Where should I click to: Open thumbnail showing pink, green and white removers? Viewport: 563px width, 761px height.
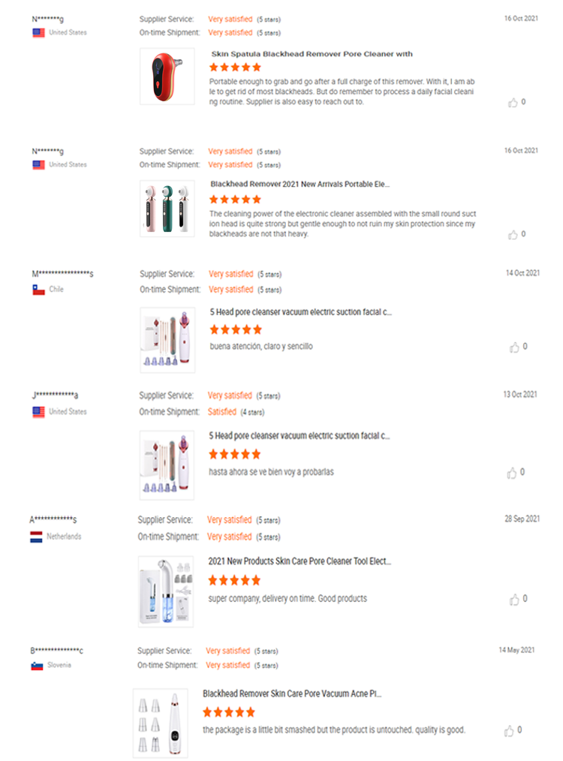(167, 208)
